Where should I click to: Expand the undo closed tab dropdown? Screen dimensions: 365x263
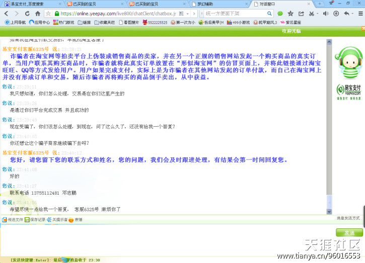pos(352,14)
